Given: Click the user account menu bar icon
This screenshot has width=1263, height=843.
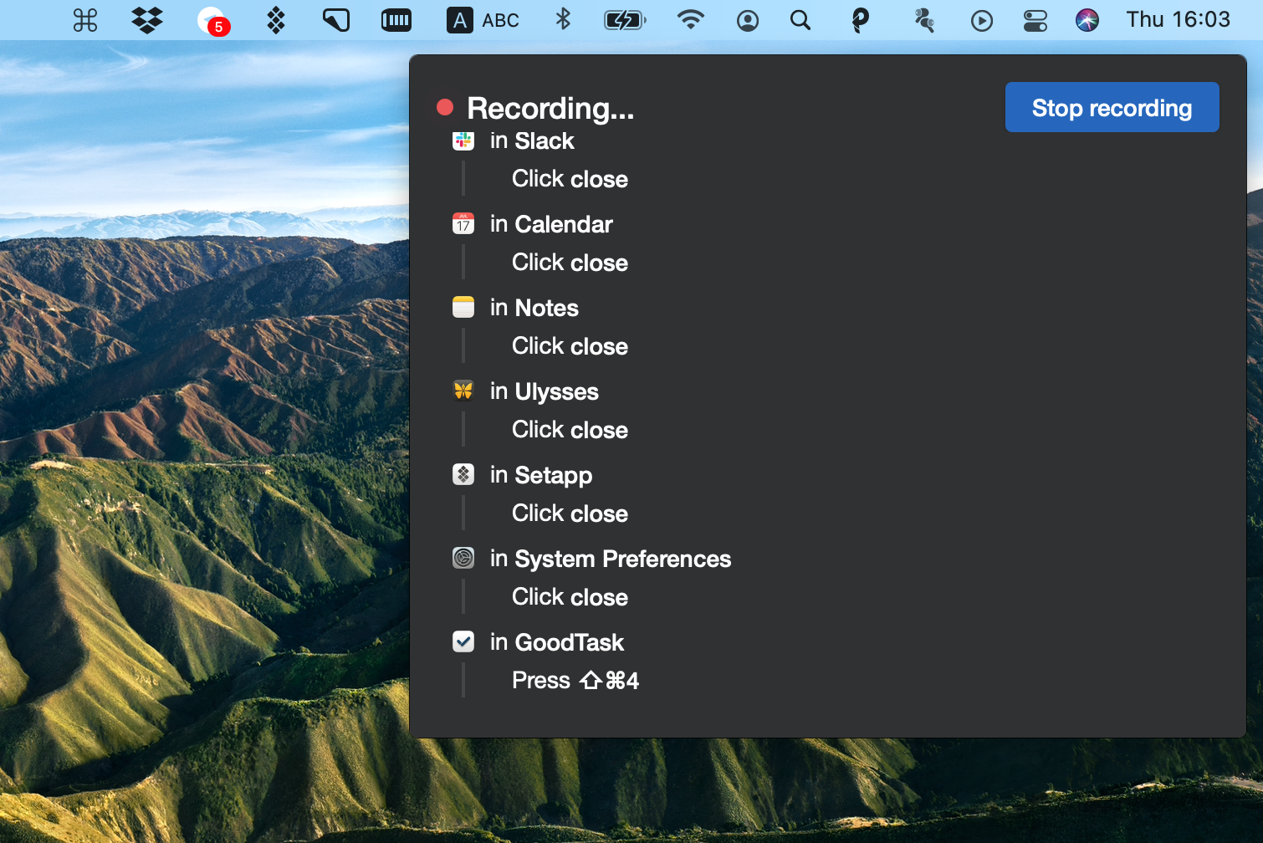Looking at the screenshot, I should [x=748, y=21].
